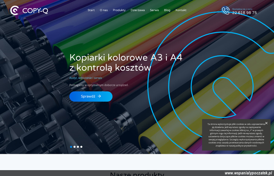Switch to the third slide dot
This screenshot has height=176, width=274.
78,147
